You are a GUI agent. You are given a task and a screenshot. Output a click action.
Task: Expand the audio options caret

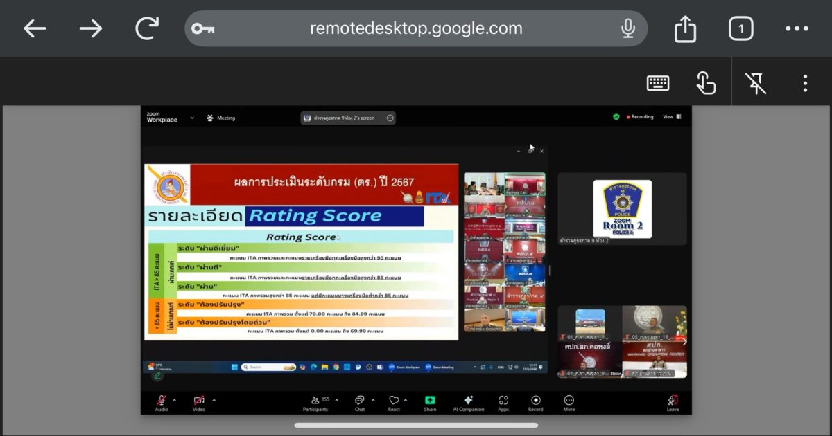point(174,400)
